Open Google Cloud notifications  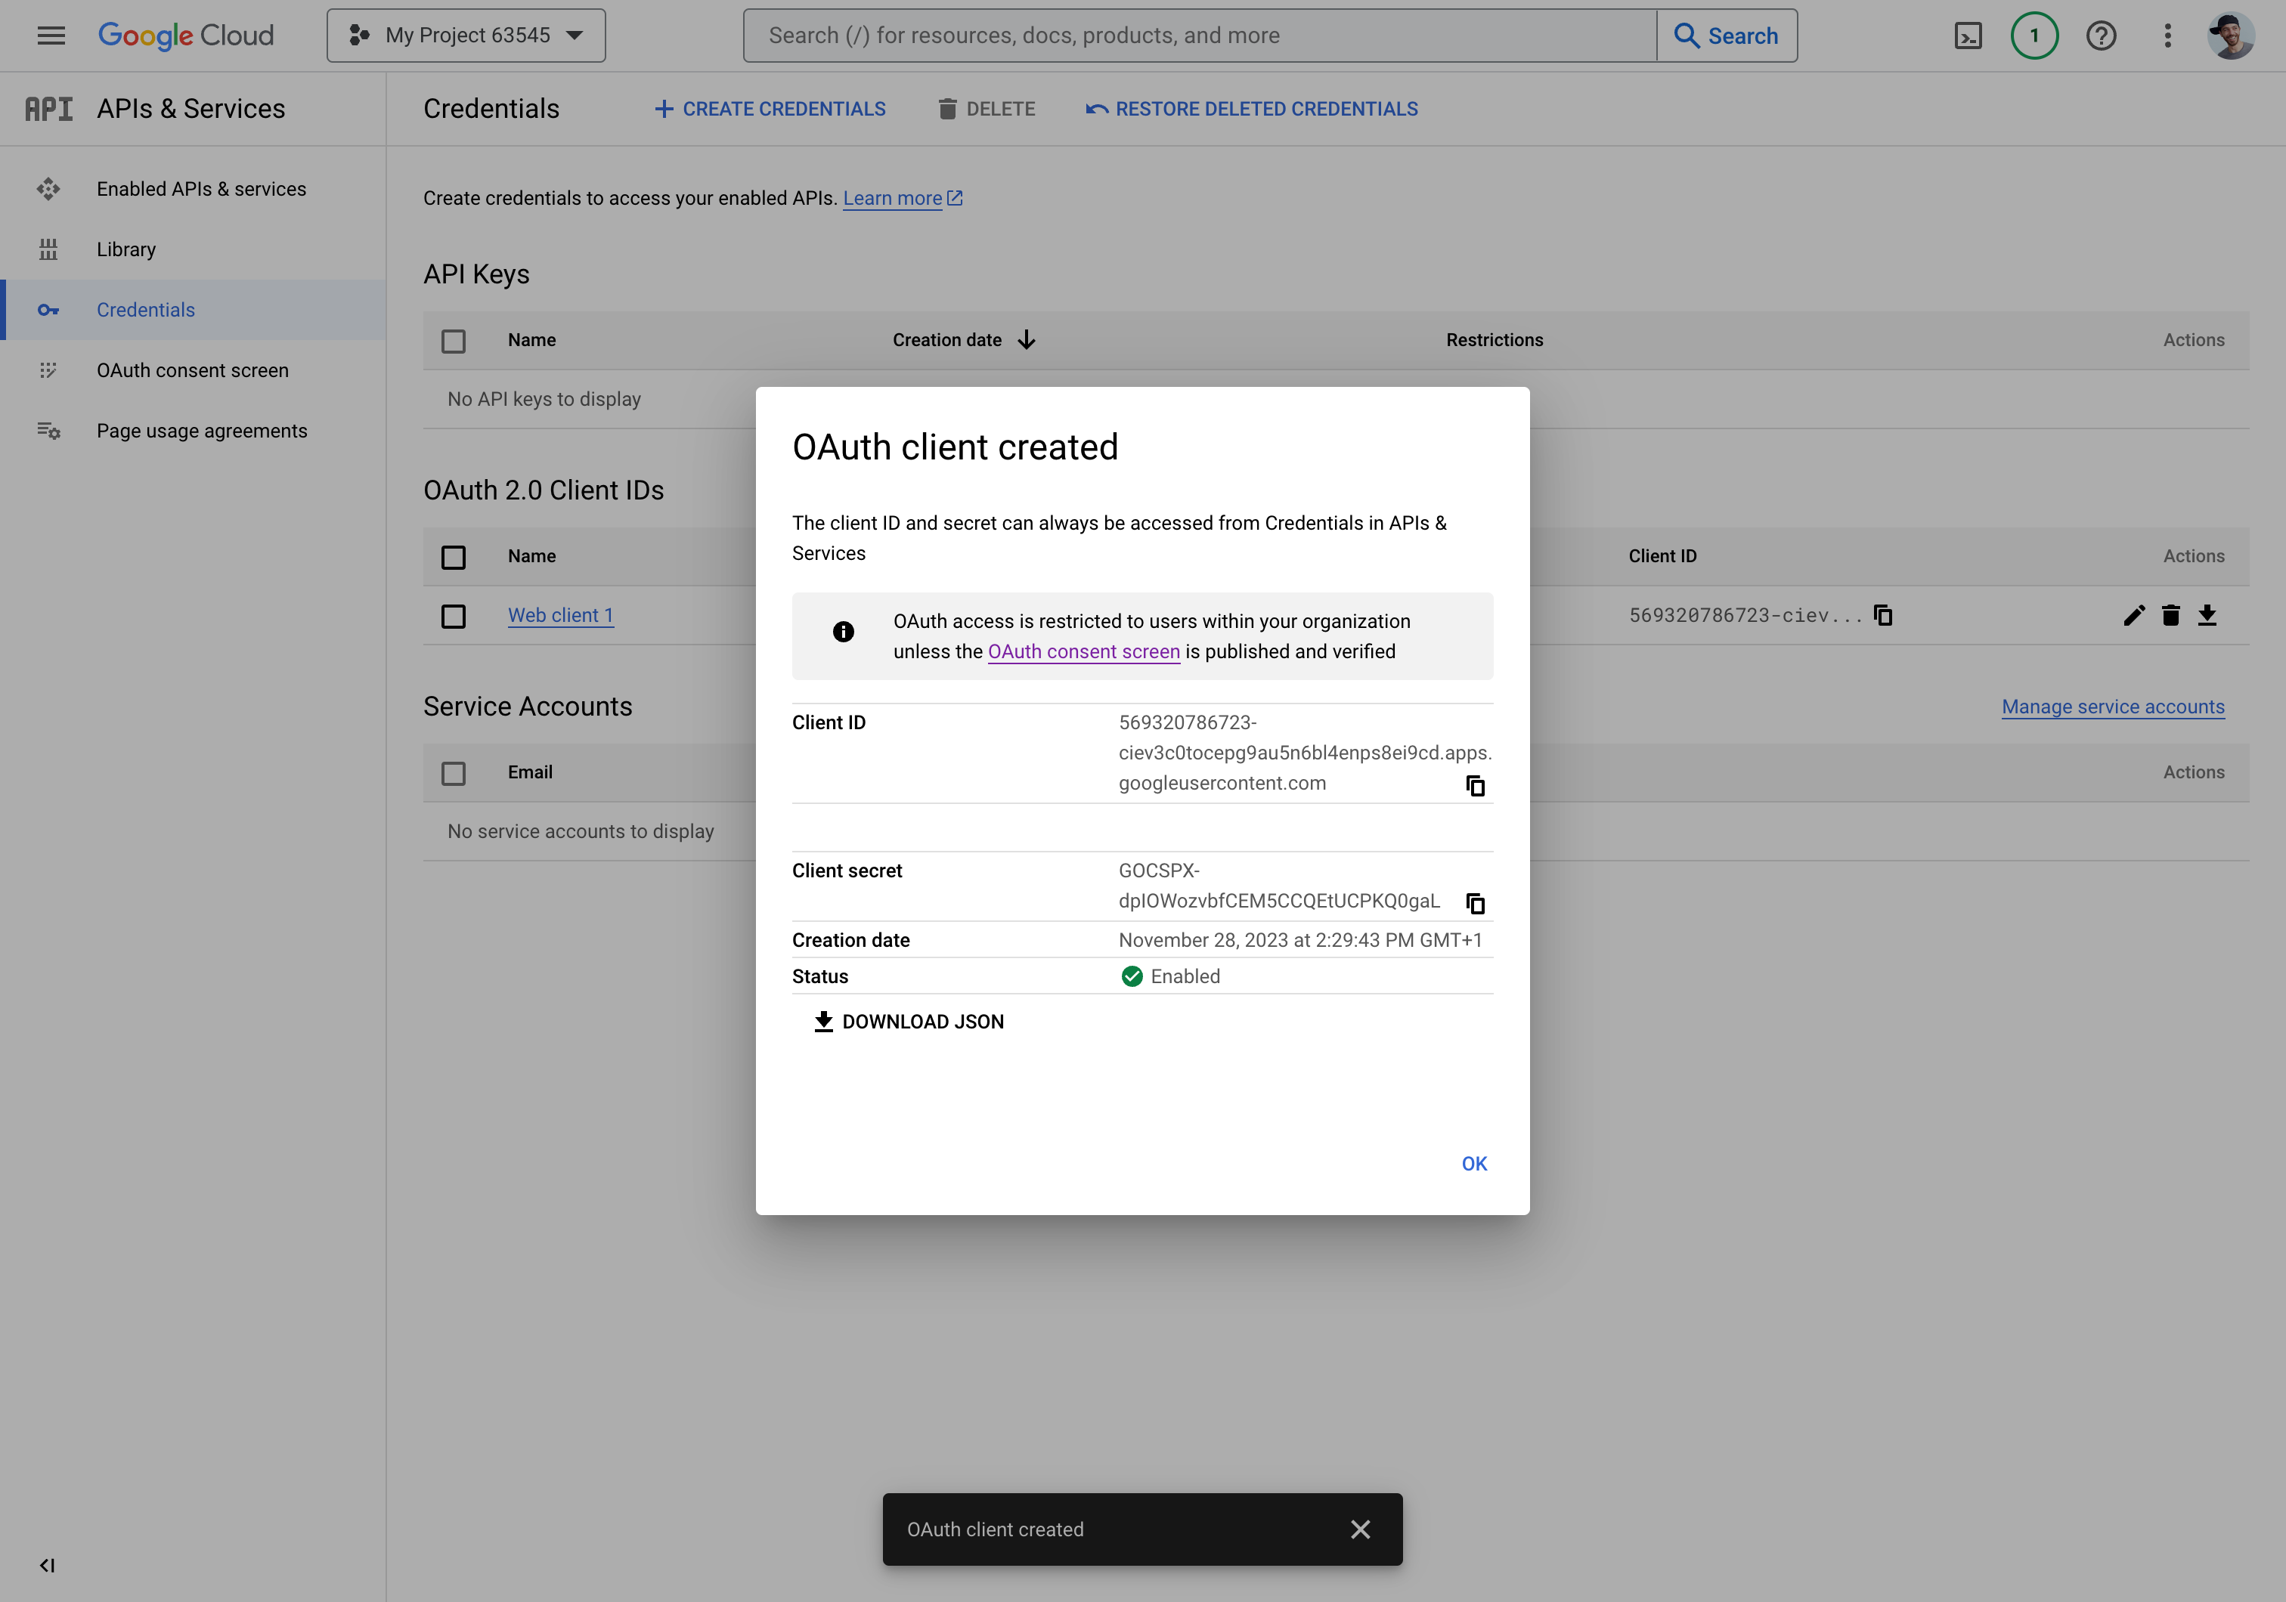[x=2034, y=35]
